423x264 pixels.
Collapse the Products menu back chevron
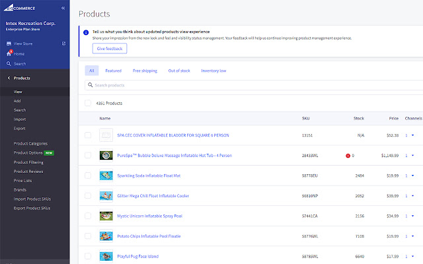(7, 78)
